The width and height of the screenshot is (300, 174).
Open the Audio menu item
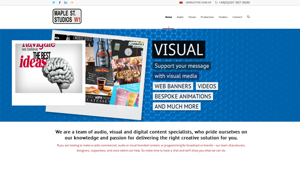(180, 17)
